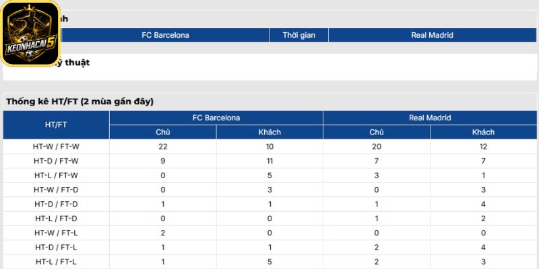Click the Khách subheader under Real Madrid

(x=483, y=132)
